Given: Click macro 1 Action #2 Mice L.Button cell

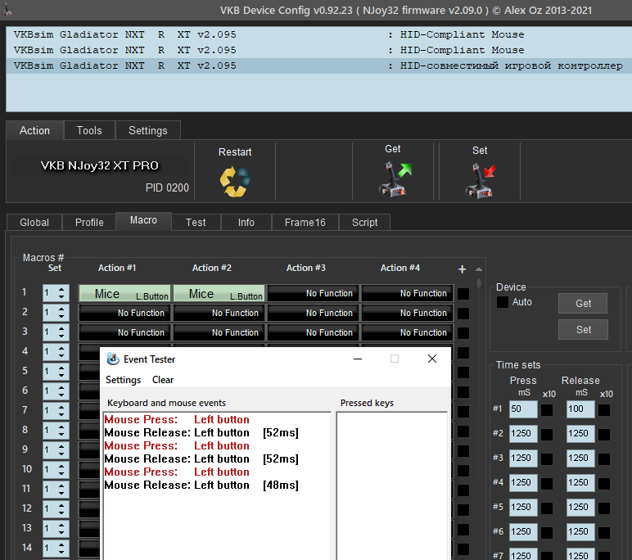Looking at the screenshot, I should (219, 293).
